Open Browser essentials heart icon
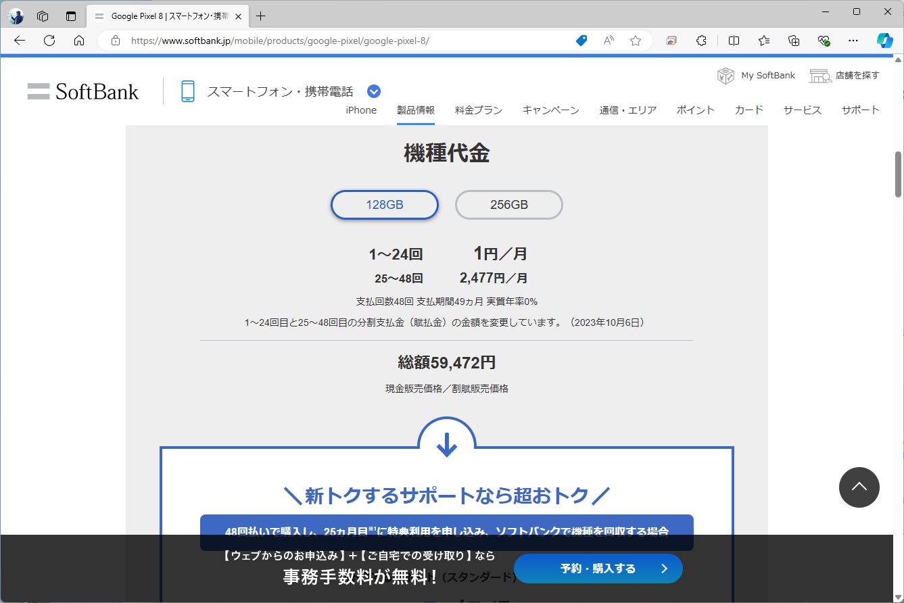Screen dimensions: 904x603 click(x=824, y=41)
